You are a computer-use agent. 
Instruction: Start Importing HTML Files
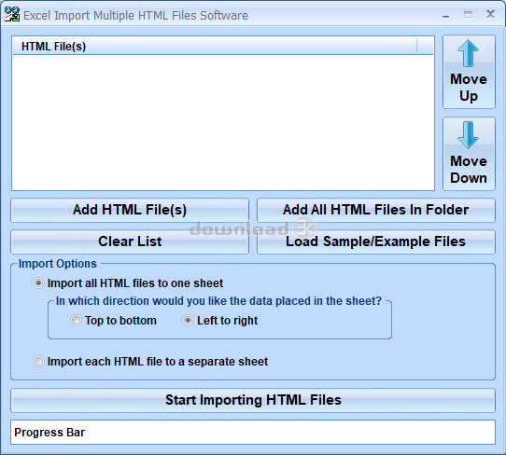click(x=253, y=400)
